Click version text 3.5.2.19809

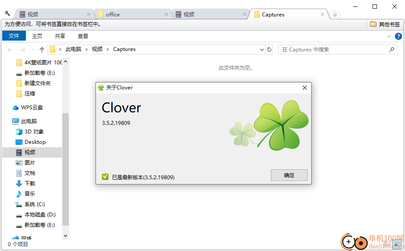point(116,123)
